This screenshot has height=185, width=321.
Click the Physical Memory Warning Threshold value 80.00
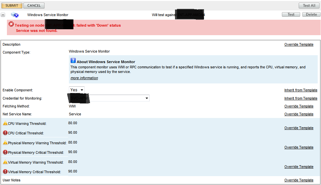(x=73, y=142)
